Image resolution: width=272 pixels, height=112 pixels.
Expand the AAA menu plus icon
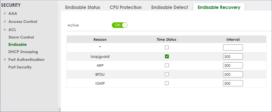(x=5, y=14)
